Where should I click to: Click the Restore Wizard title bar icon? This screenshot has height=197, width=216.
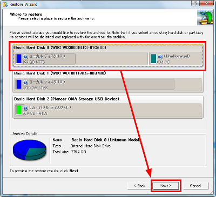5,4
